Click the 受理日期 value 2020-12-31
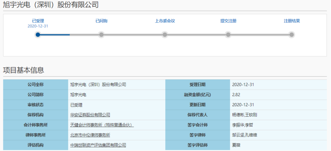 (243, 84)
